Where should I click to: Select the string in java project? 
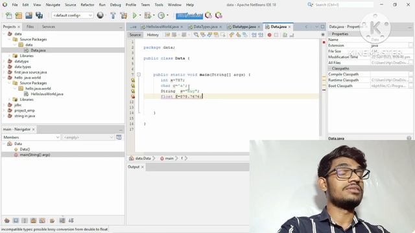tap(25, 116)
